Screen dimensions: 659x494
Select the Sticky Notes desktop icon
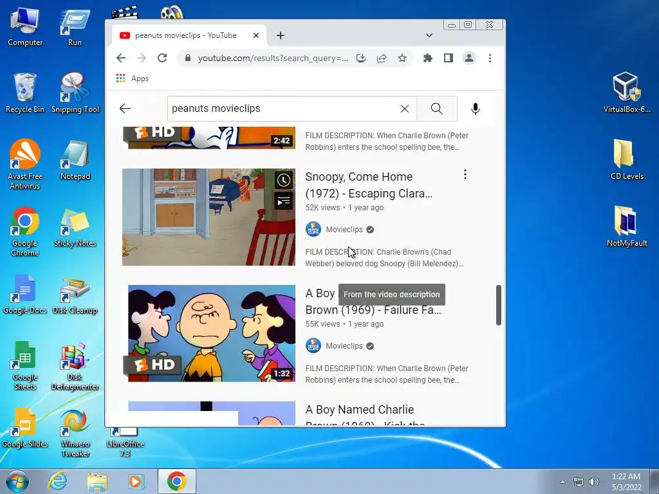point(75,227)
